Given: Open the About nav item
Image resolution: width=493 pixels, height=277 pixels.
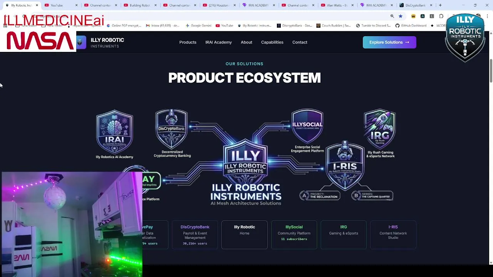Looking at the screenshot, I should (x=246, y=42).
